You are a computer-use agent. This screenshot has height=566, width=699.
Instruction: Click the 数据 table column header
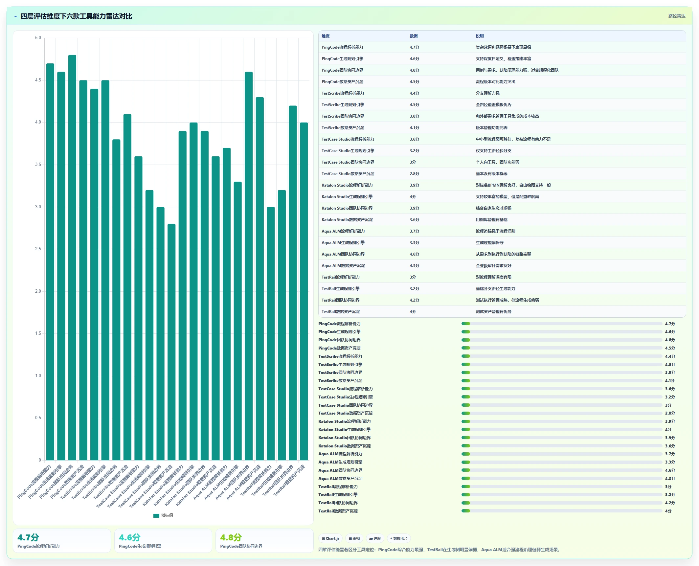point(414,36)
